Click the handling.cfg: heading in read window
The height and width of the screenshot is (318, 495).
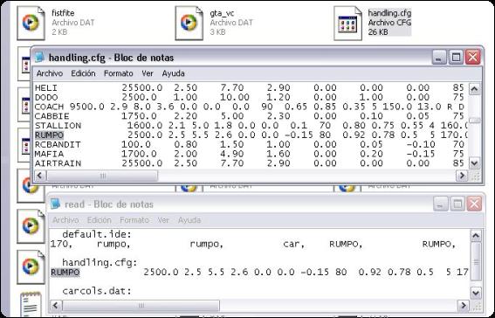tap(100, 263)
